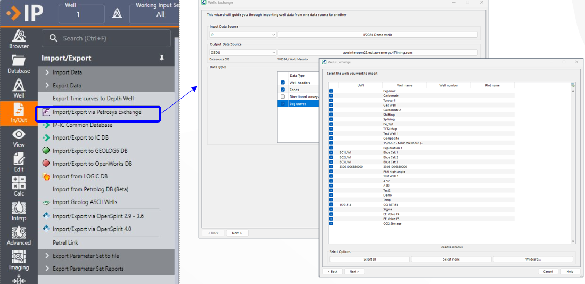Enable the Directional surveys checkbox
This screenshot has width=585, height=284.
click(283, 97)
